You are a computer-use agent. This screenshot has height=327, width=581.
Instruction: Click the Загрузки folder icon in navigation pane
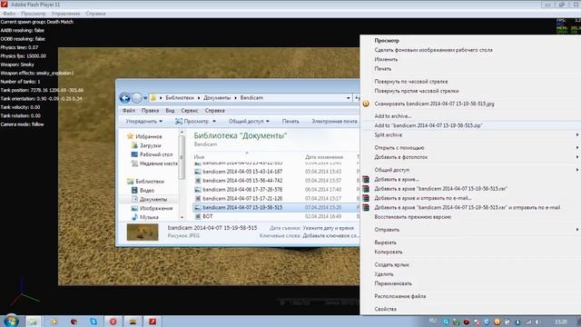point(134,145)
